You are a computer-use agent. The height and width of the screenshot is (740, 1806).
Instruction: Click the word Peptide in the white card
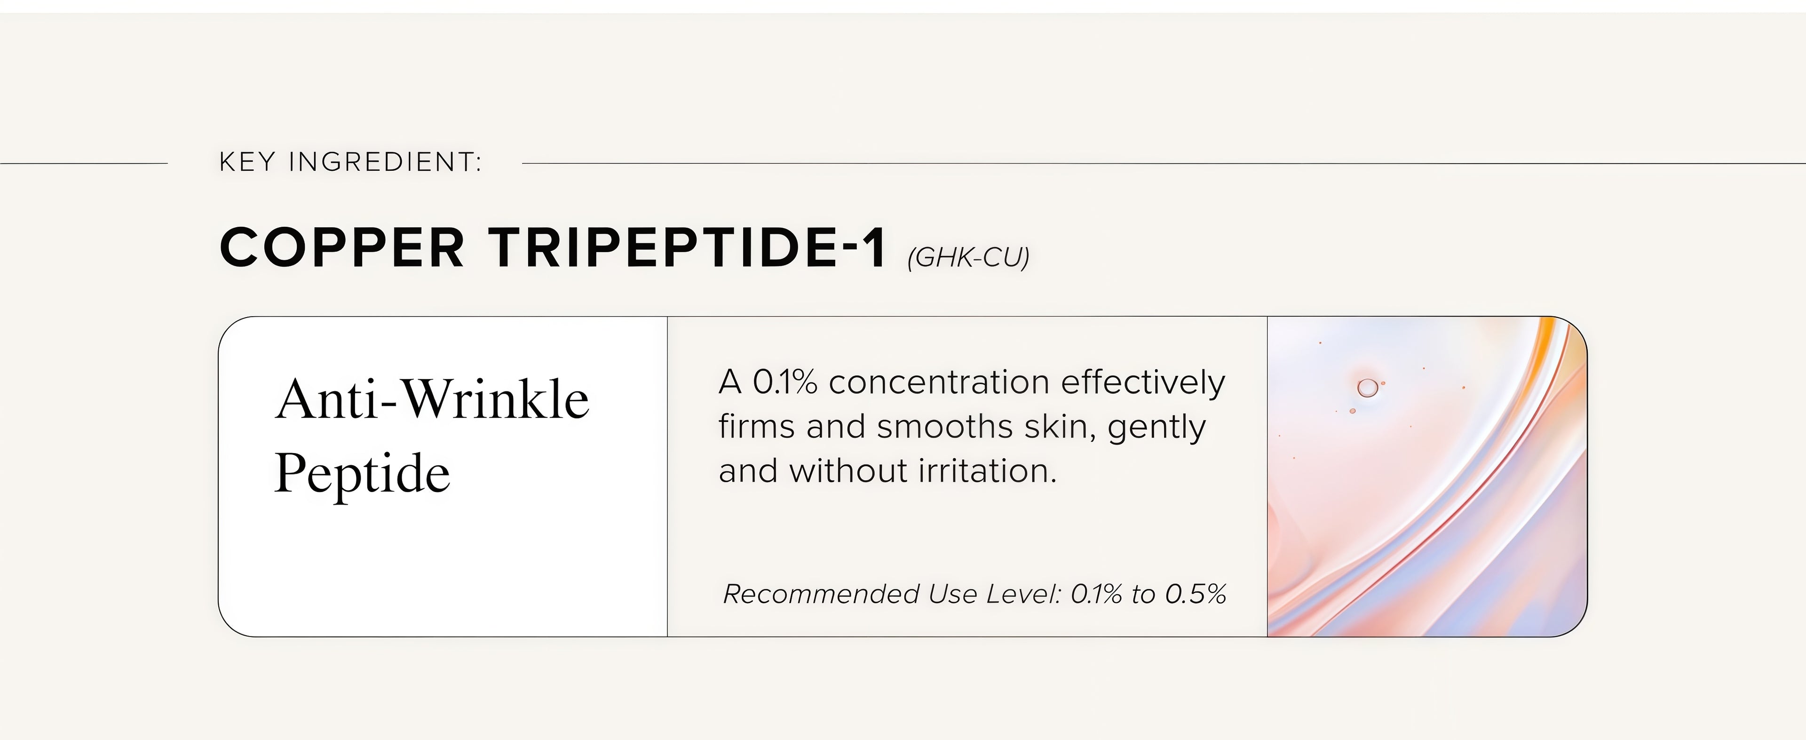click(x=362, y=473)
